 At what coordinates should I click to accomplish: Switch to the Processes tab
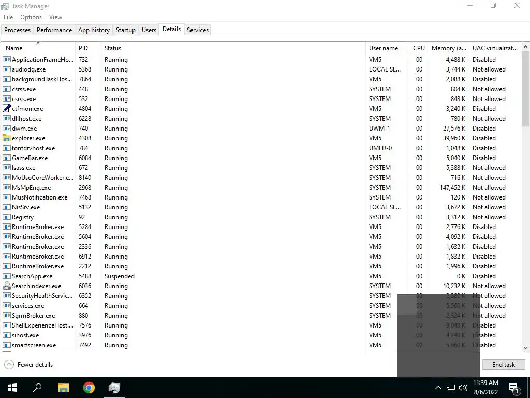pyautogui.click(x=17, y=30)
